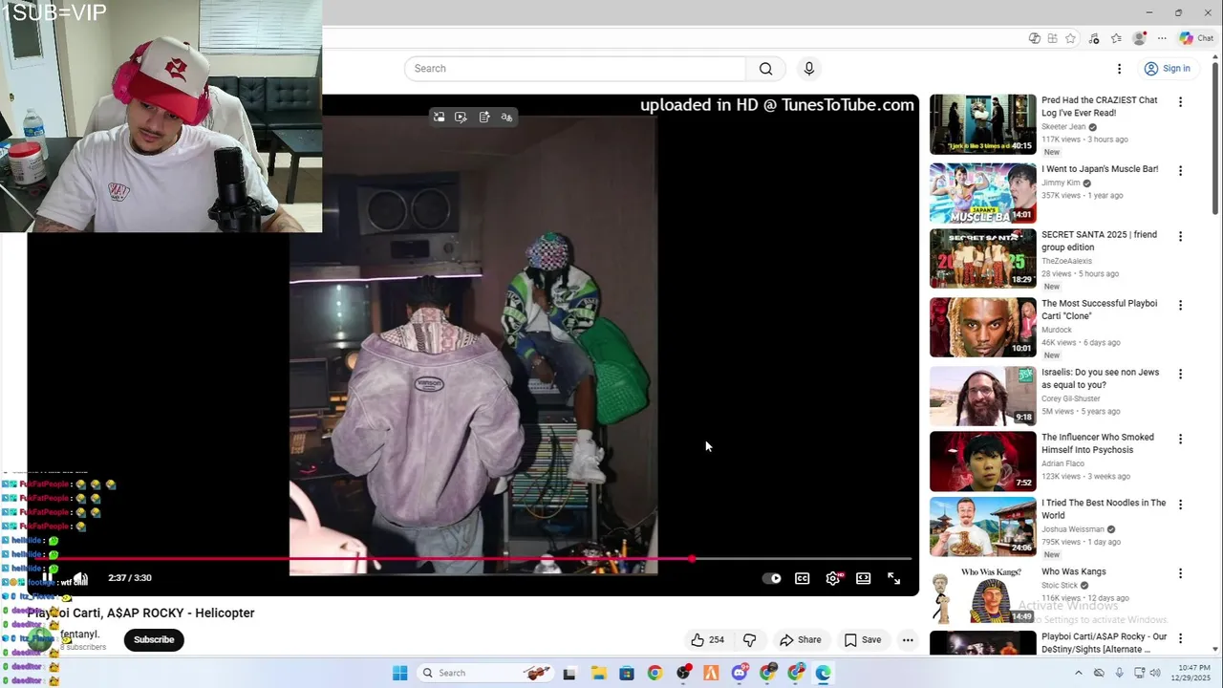This screenshot has width=1223, height=688.
Task: Open the Edge favorites list
Action: (x=1116, y=38)
